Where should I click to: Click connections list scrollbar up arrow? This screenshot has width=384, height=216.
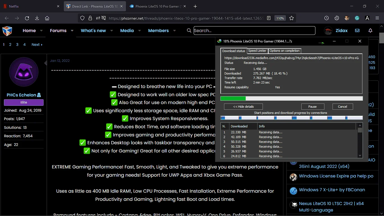pyautogui.click(x=360, y=126)
